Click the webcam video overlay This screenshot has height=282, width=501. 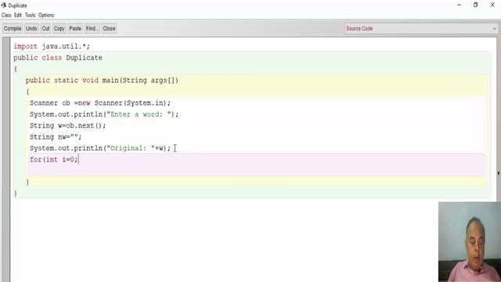coord(470,242)
